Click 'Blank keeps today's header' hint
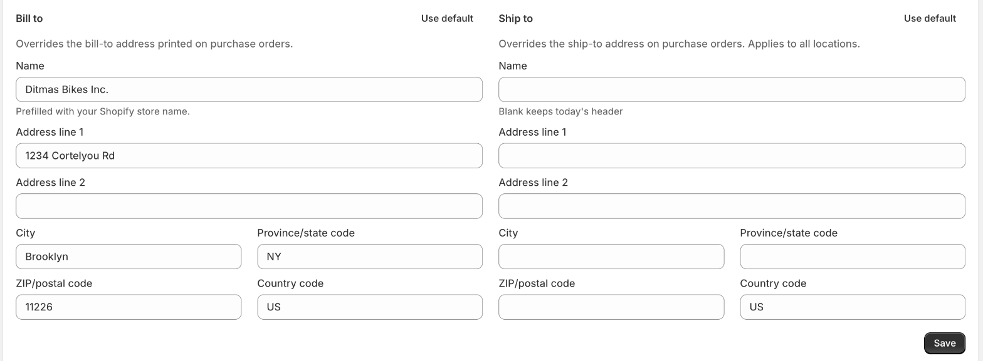The image size is (983, 361). click(560, 111)
